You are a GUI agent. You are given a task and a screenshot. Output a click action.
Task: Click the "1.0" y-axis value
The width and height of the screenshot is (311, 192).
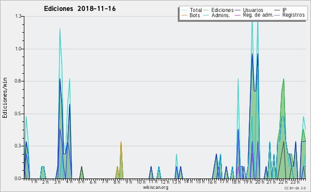(18, 49)
